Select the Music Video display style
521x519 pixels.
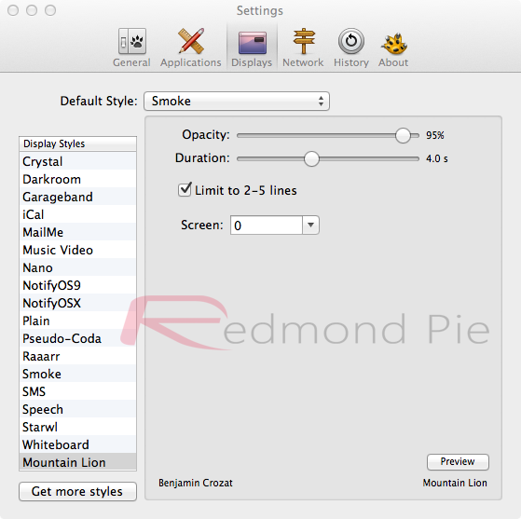point(77,250)
